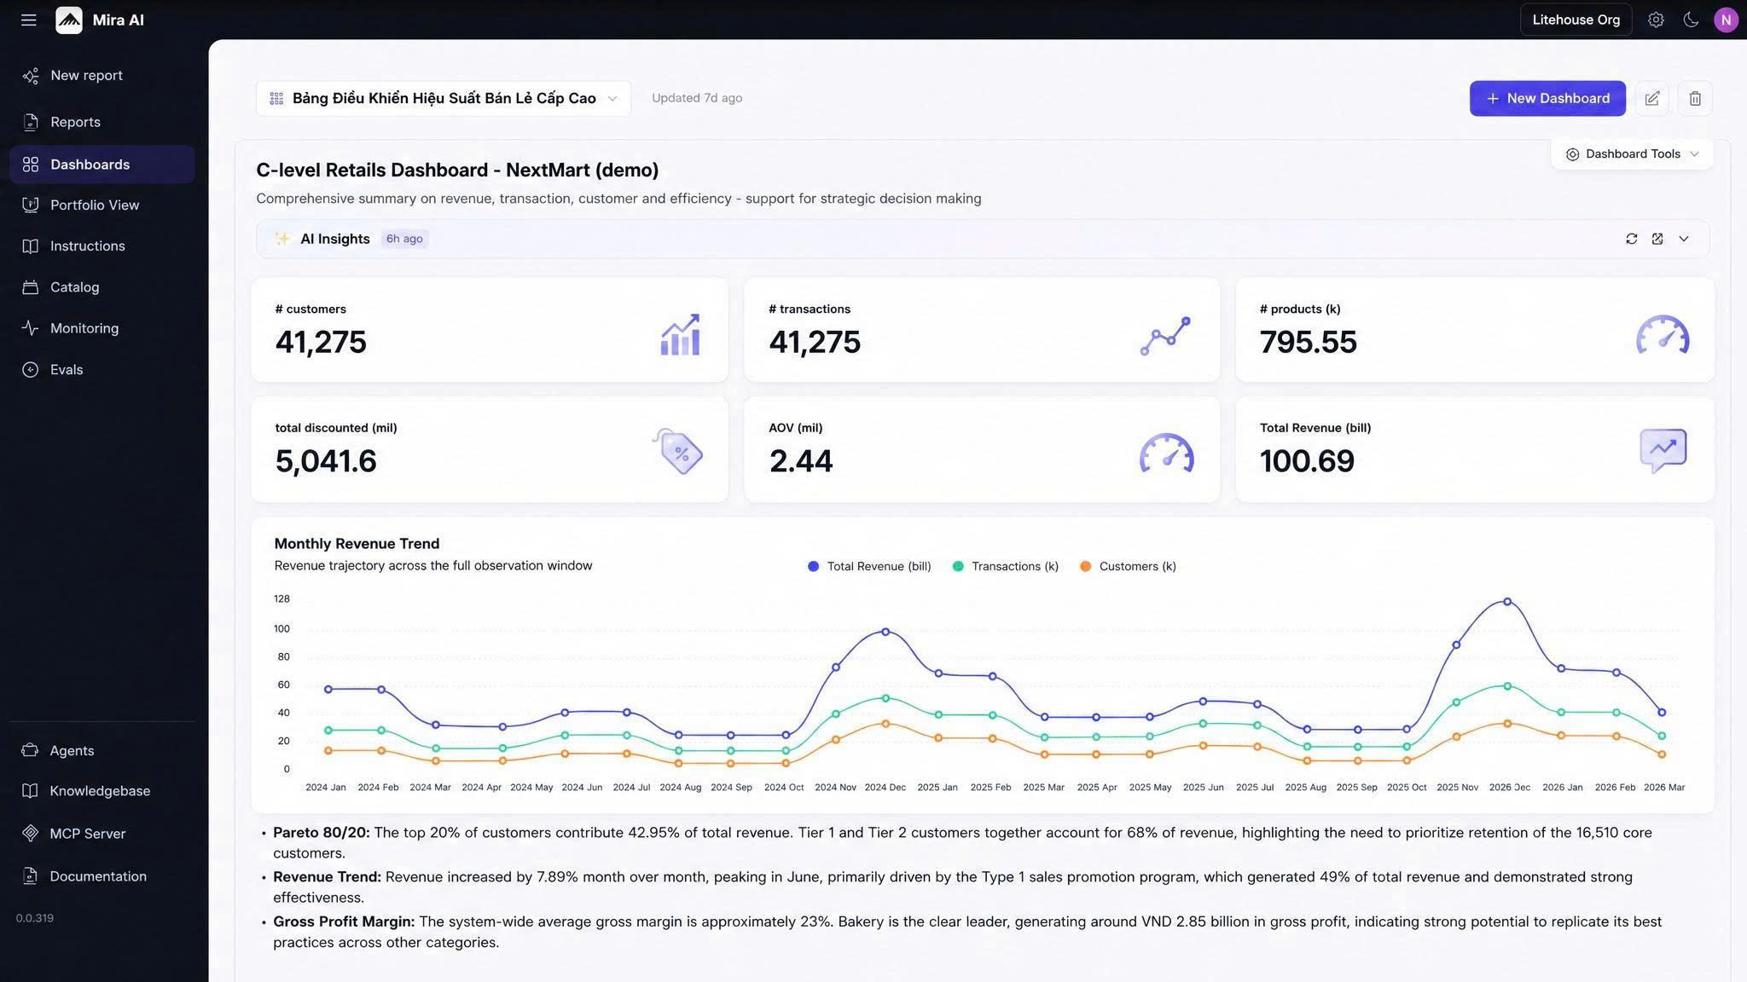
Task: Click the New Dashboard button
Action: coord(1547,99)
